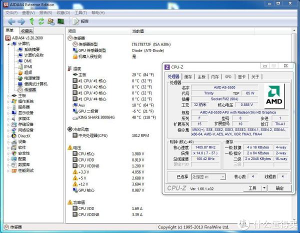Click the GPU 核心 voltage row icon
The height and width of the screenshot is (233, 300).
(75, 190)
